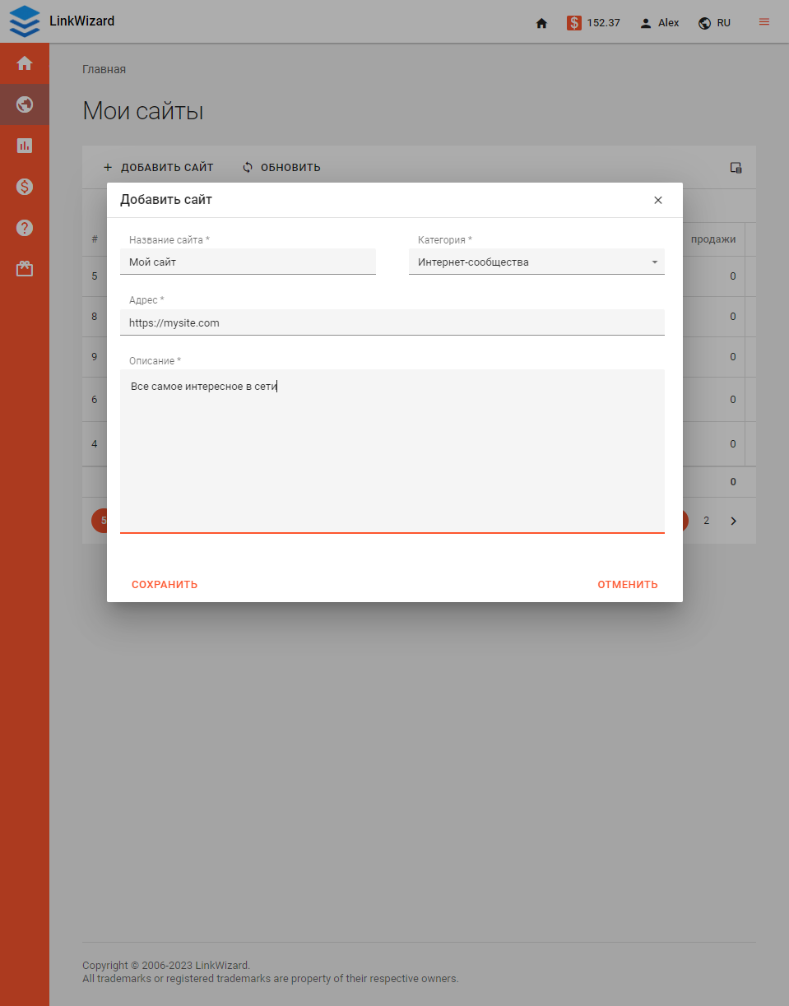Open the home section in the sidebar

click(24, 63)
